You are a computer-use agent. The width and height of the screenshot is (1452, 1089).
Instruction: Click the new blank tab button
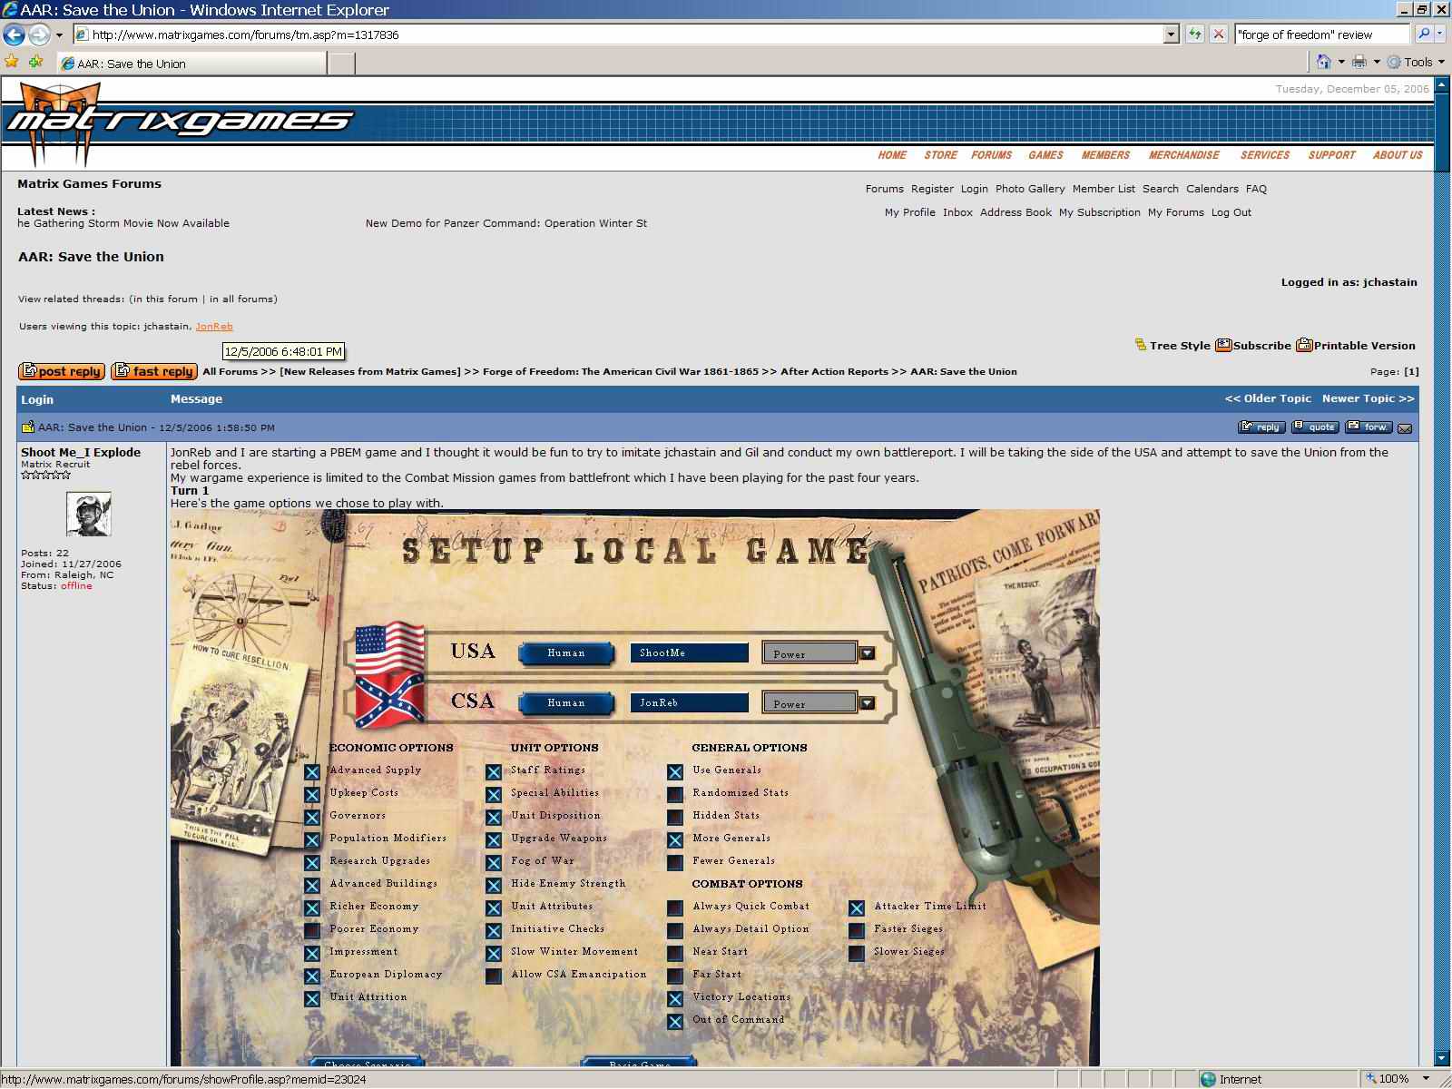click(x=341, y=64)
